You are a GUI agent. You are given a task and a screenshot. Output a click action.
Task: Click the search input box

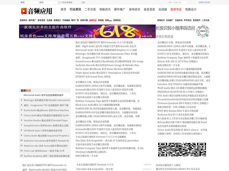pyautogui.click(x=177, y=3)
